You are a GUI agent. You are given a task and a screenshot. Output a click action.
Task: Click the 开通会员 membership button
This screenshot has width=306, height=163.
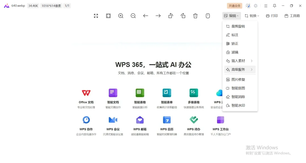[234, 6]
